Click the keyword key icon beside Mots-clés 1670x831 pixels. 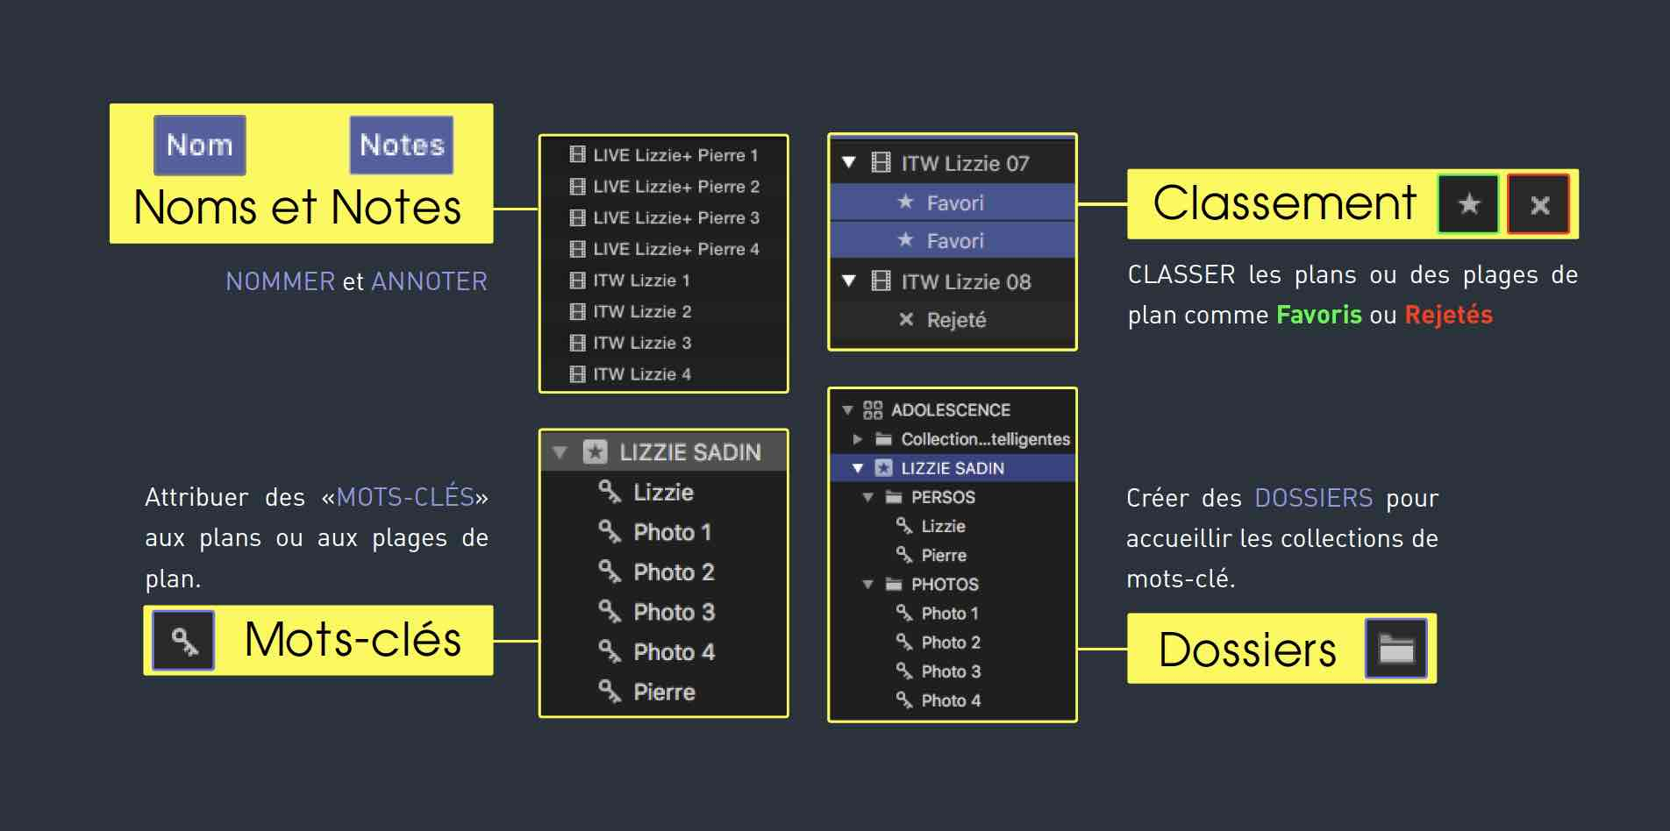(x=183, y=641)
